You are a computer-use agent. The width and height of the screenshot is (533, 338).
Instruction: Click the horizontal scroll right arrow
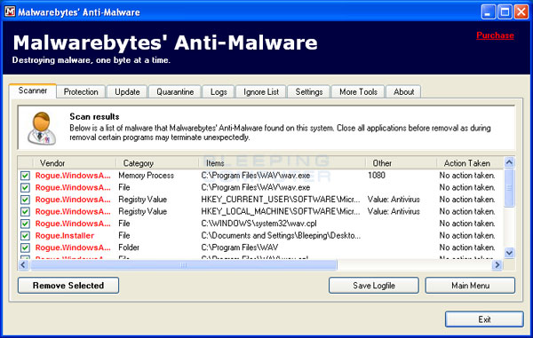[497, 264]
